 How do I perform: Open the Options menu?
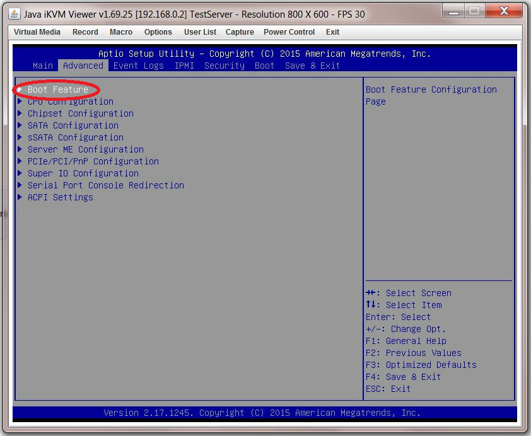pyautogui.click(x=158, y=32)
